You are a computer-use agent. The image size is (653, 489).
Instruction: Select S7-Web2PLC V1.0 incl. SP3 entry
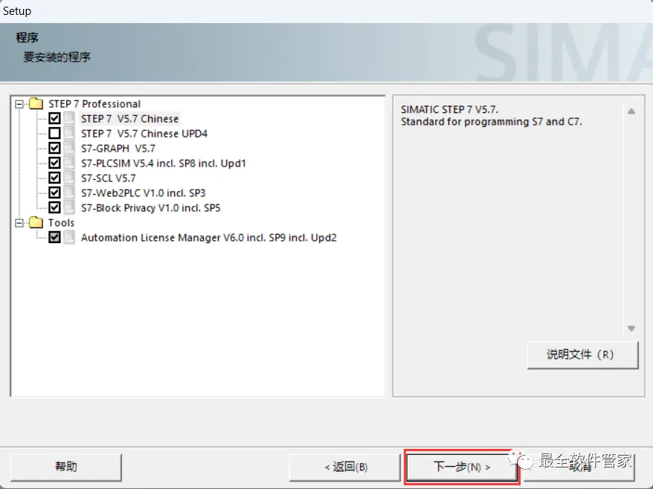(x=144, y=193)
